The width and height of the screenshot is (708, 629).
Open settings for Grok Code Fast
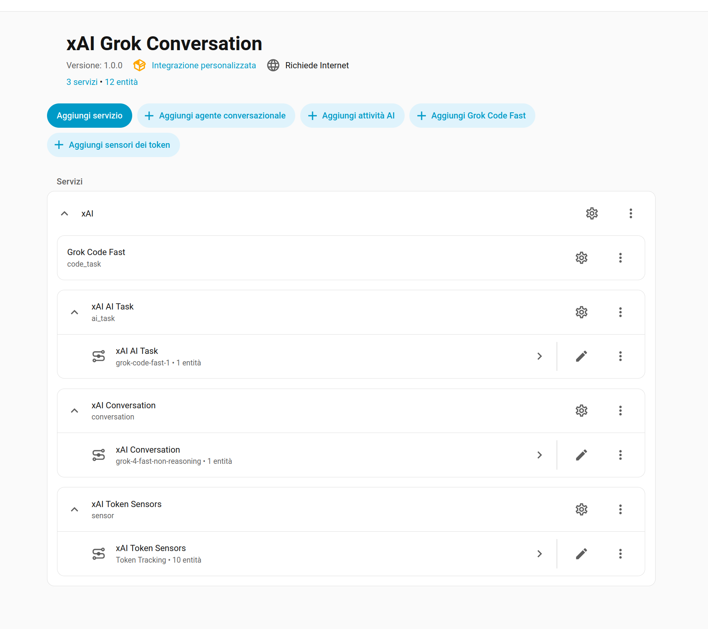point(581,258)
